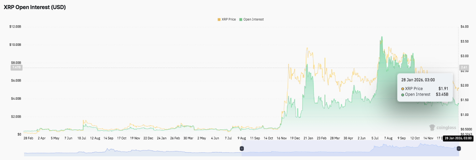Click the 16 Nov date on x-axis
476x160 pixels.
(x=281, y=138)
